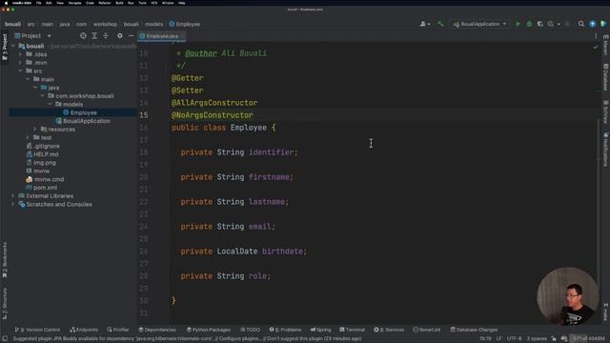The image size is (610, 343).
Task: Collapse the src folder
Action: tap(20, 71)
